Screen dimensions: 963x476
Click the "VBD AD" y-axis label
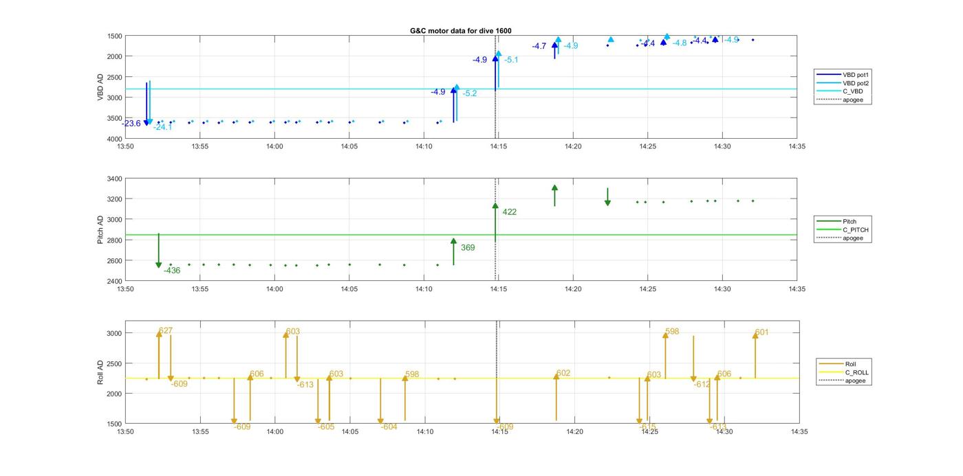click(100, 87)
